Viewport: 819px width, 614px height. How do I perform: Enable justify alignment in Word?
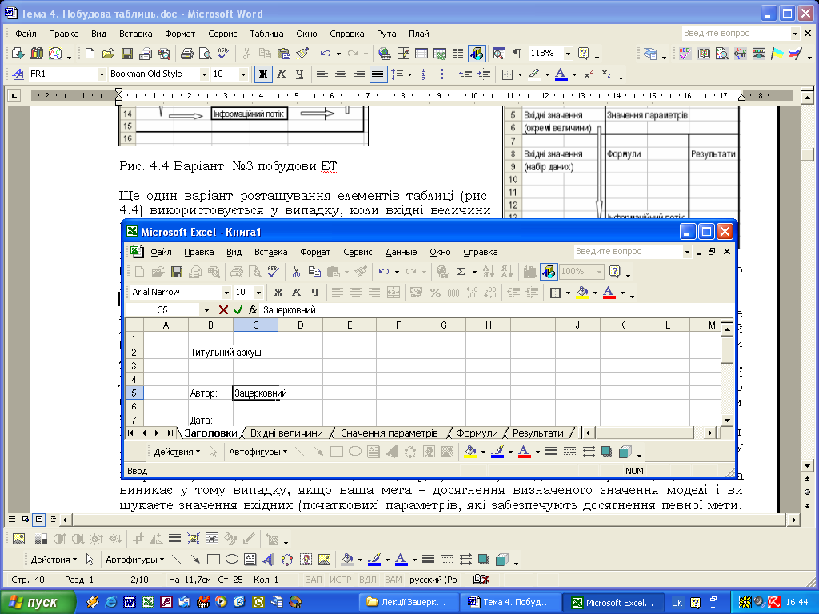[378, 74]
